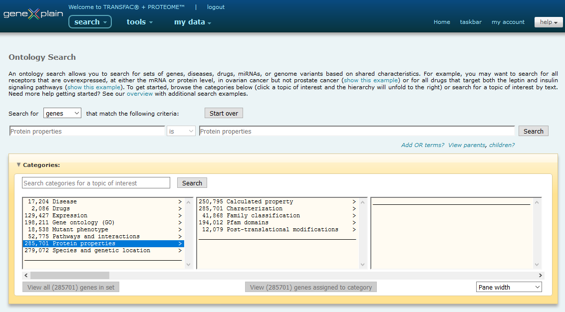Click the 'children?' link
Image resolution: width=565 pixels, height=312 pixels.
[502, 145]
